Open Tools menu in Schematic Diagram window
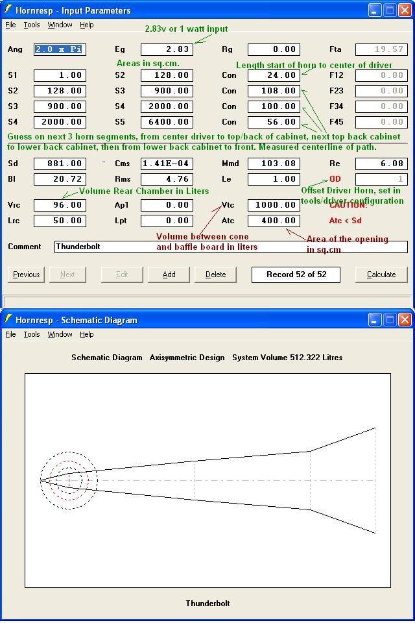 32,335
